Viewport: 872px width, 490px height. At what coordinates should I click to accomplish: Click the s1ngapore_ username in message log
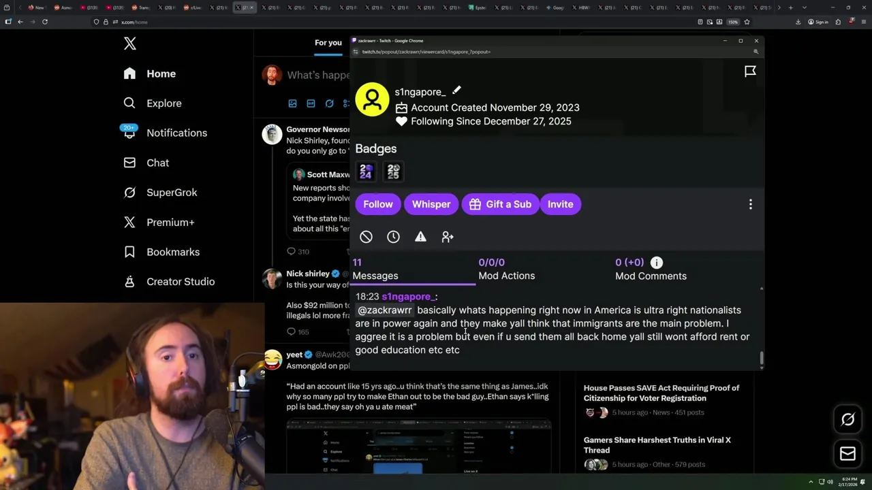[x=407, y=297]
